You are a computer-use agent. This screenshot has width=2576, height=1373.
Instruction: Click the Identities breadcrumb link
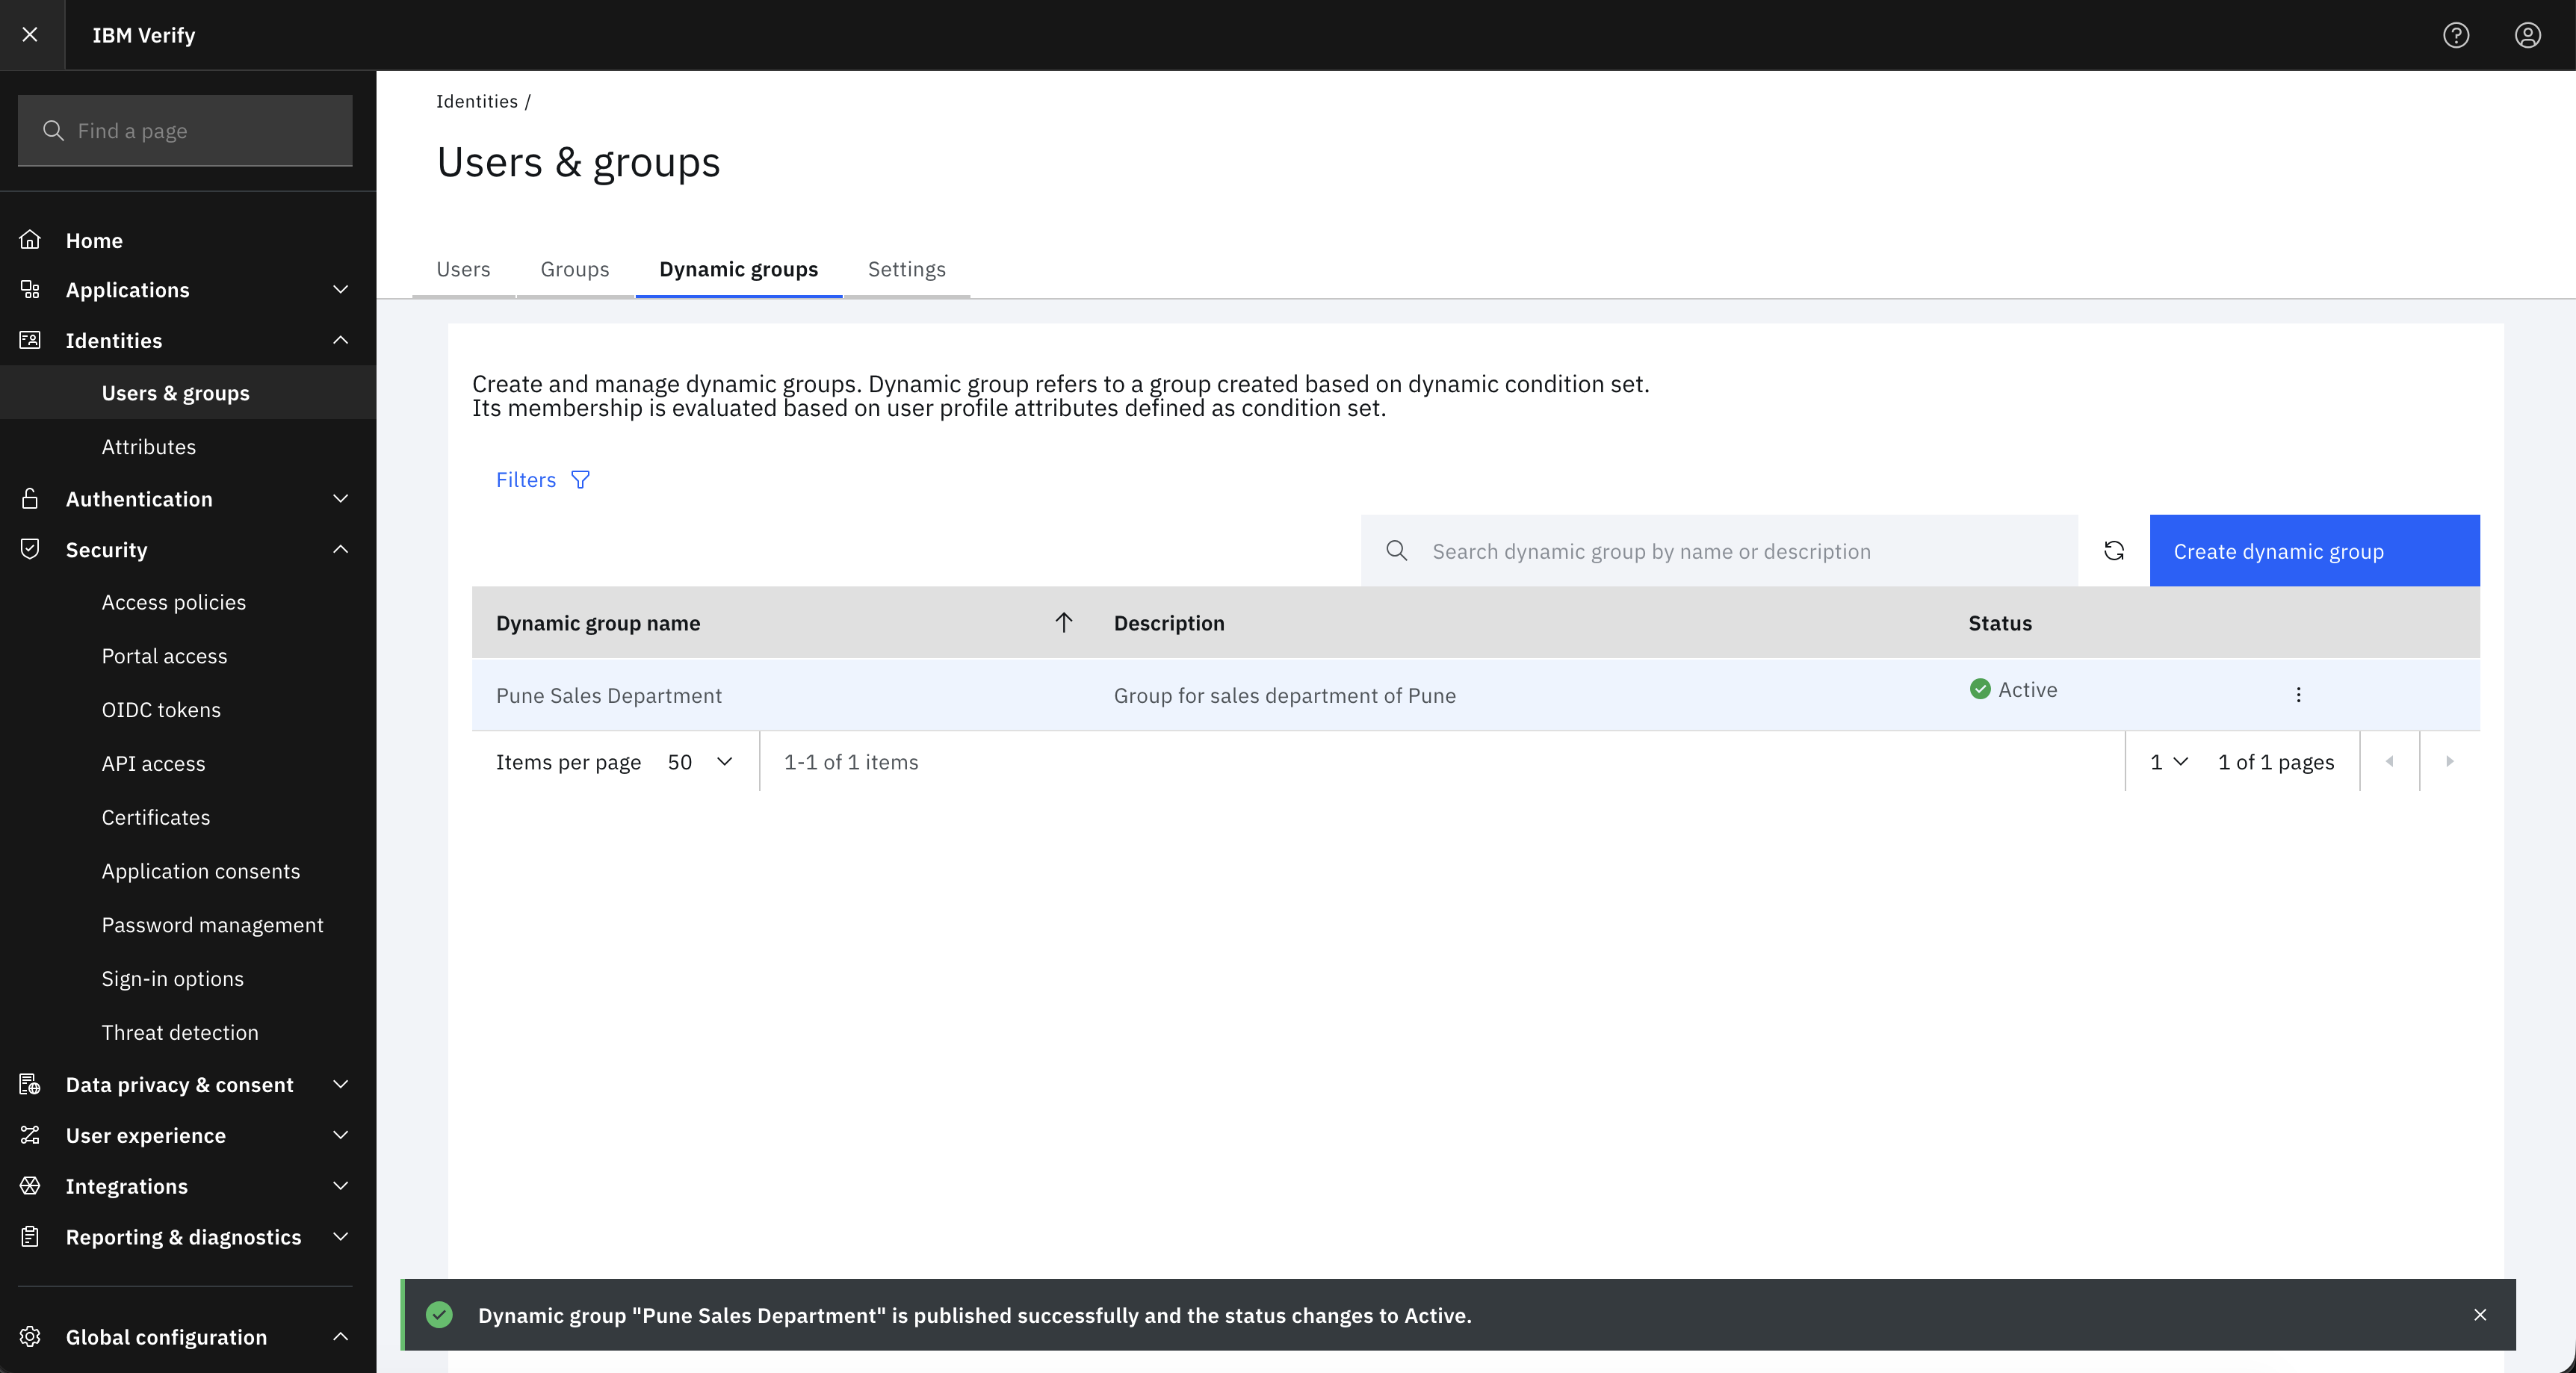[477, 101]
